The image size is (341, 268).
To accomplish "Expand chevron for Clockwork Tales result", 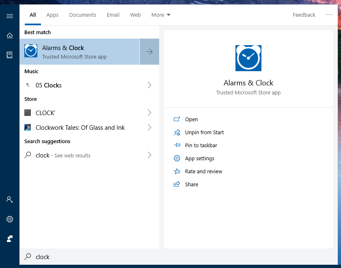I will click(x=149, y=127).
